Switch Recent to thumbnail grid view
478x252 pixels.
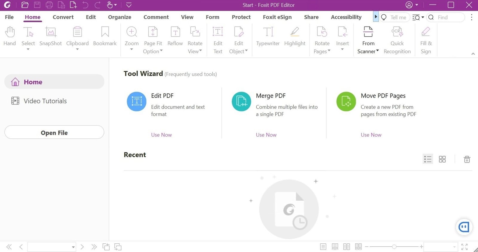(442, 159)
